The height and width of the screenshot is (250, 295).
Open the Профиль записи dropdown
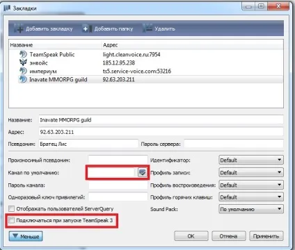251,172
